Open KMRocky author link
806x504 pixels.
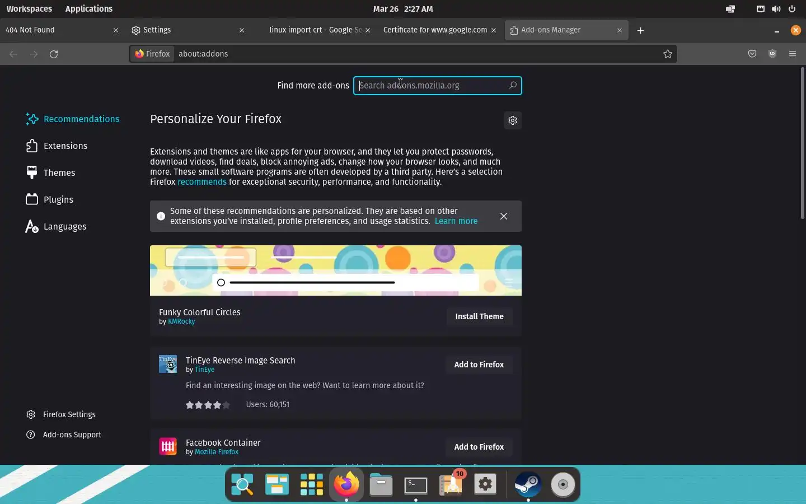181,321
